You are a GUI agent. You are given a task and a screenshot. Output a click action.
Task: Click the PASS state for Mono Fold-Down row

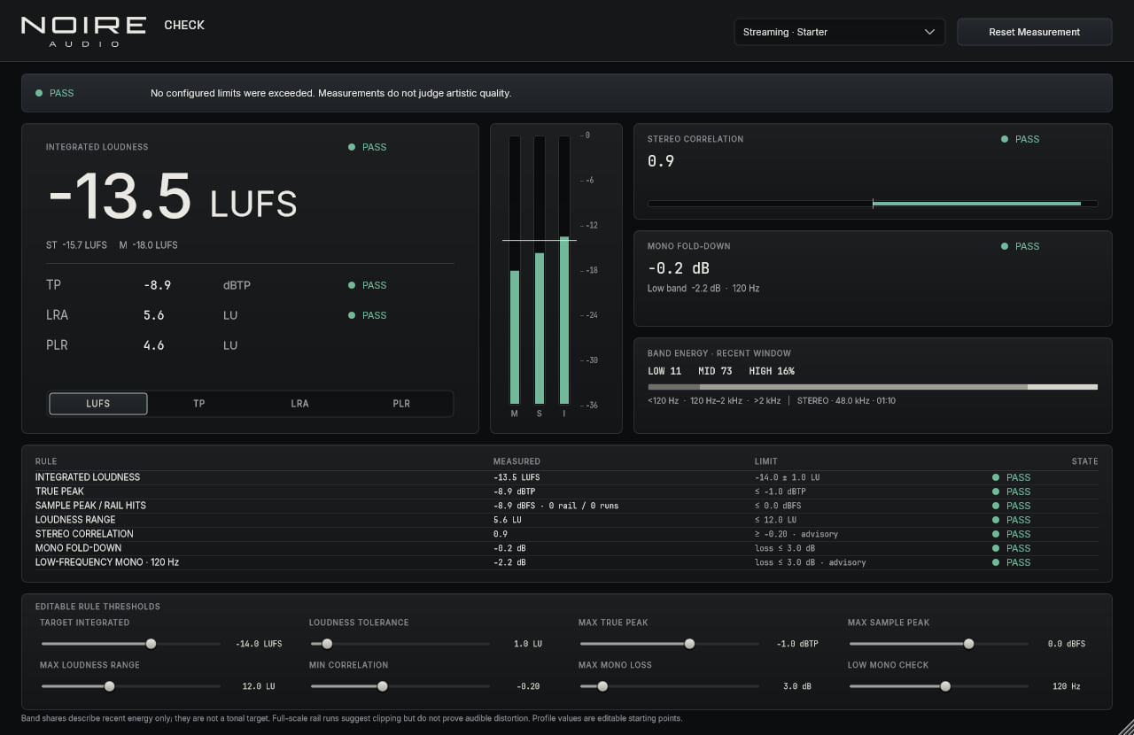tap(1012, 548)
